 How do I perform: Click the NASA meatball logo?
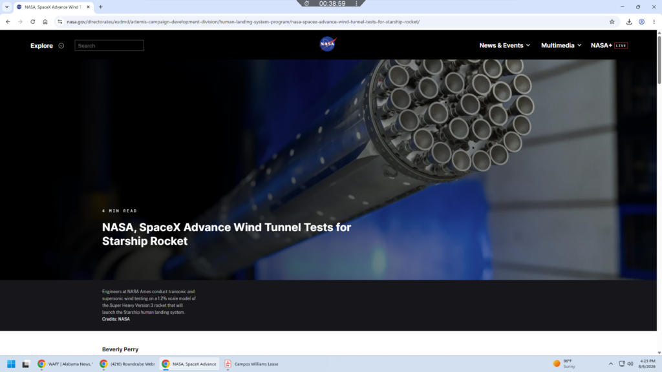[x=328, y=44]
